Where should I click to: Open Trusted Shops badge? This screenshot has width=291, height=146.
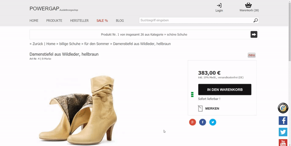[283, 108]
